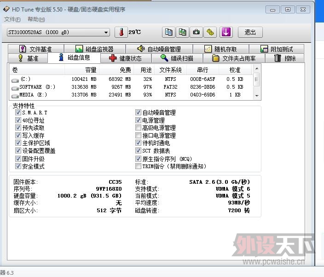Click the volume list scroll up arrow
The image size is (324, 277).
(x=256, y=68)
